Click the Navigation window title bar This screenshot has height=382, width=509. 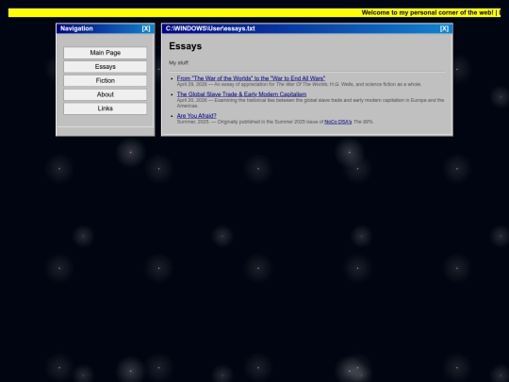106,28
